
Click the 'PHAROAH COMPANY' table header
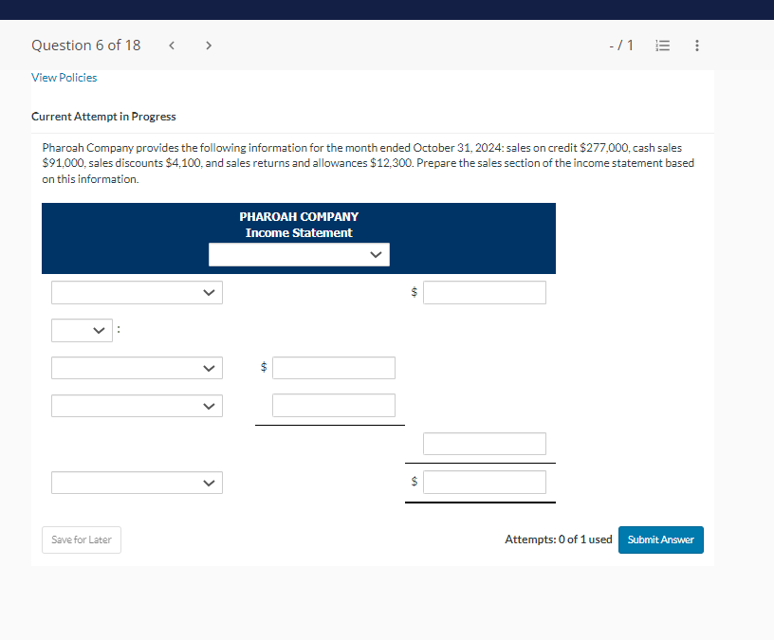tap(299, 216)
